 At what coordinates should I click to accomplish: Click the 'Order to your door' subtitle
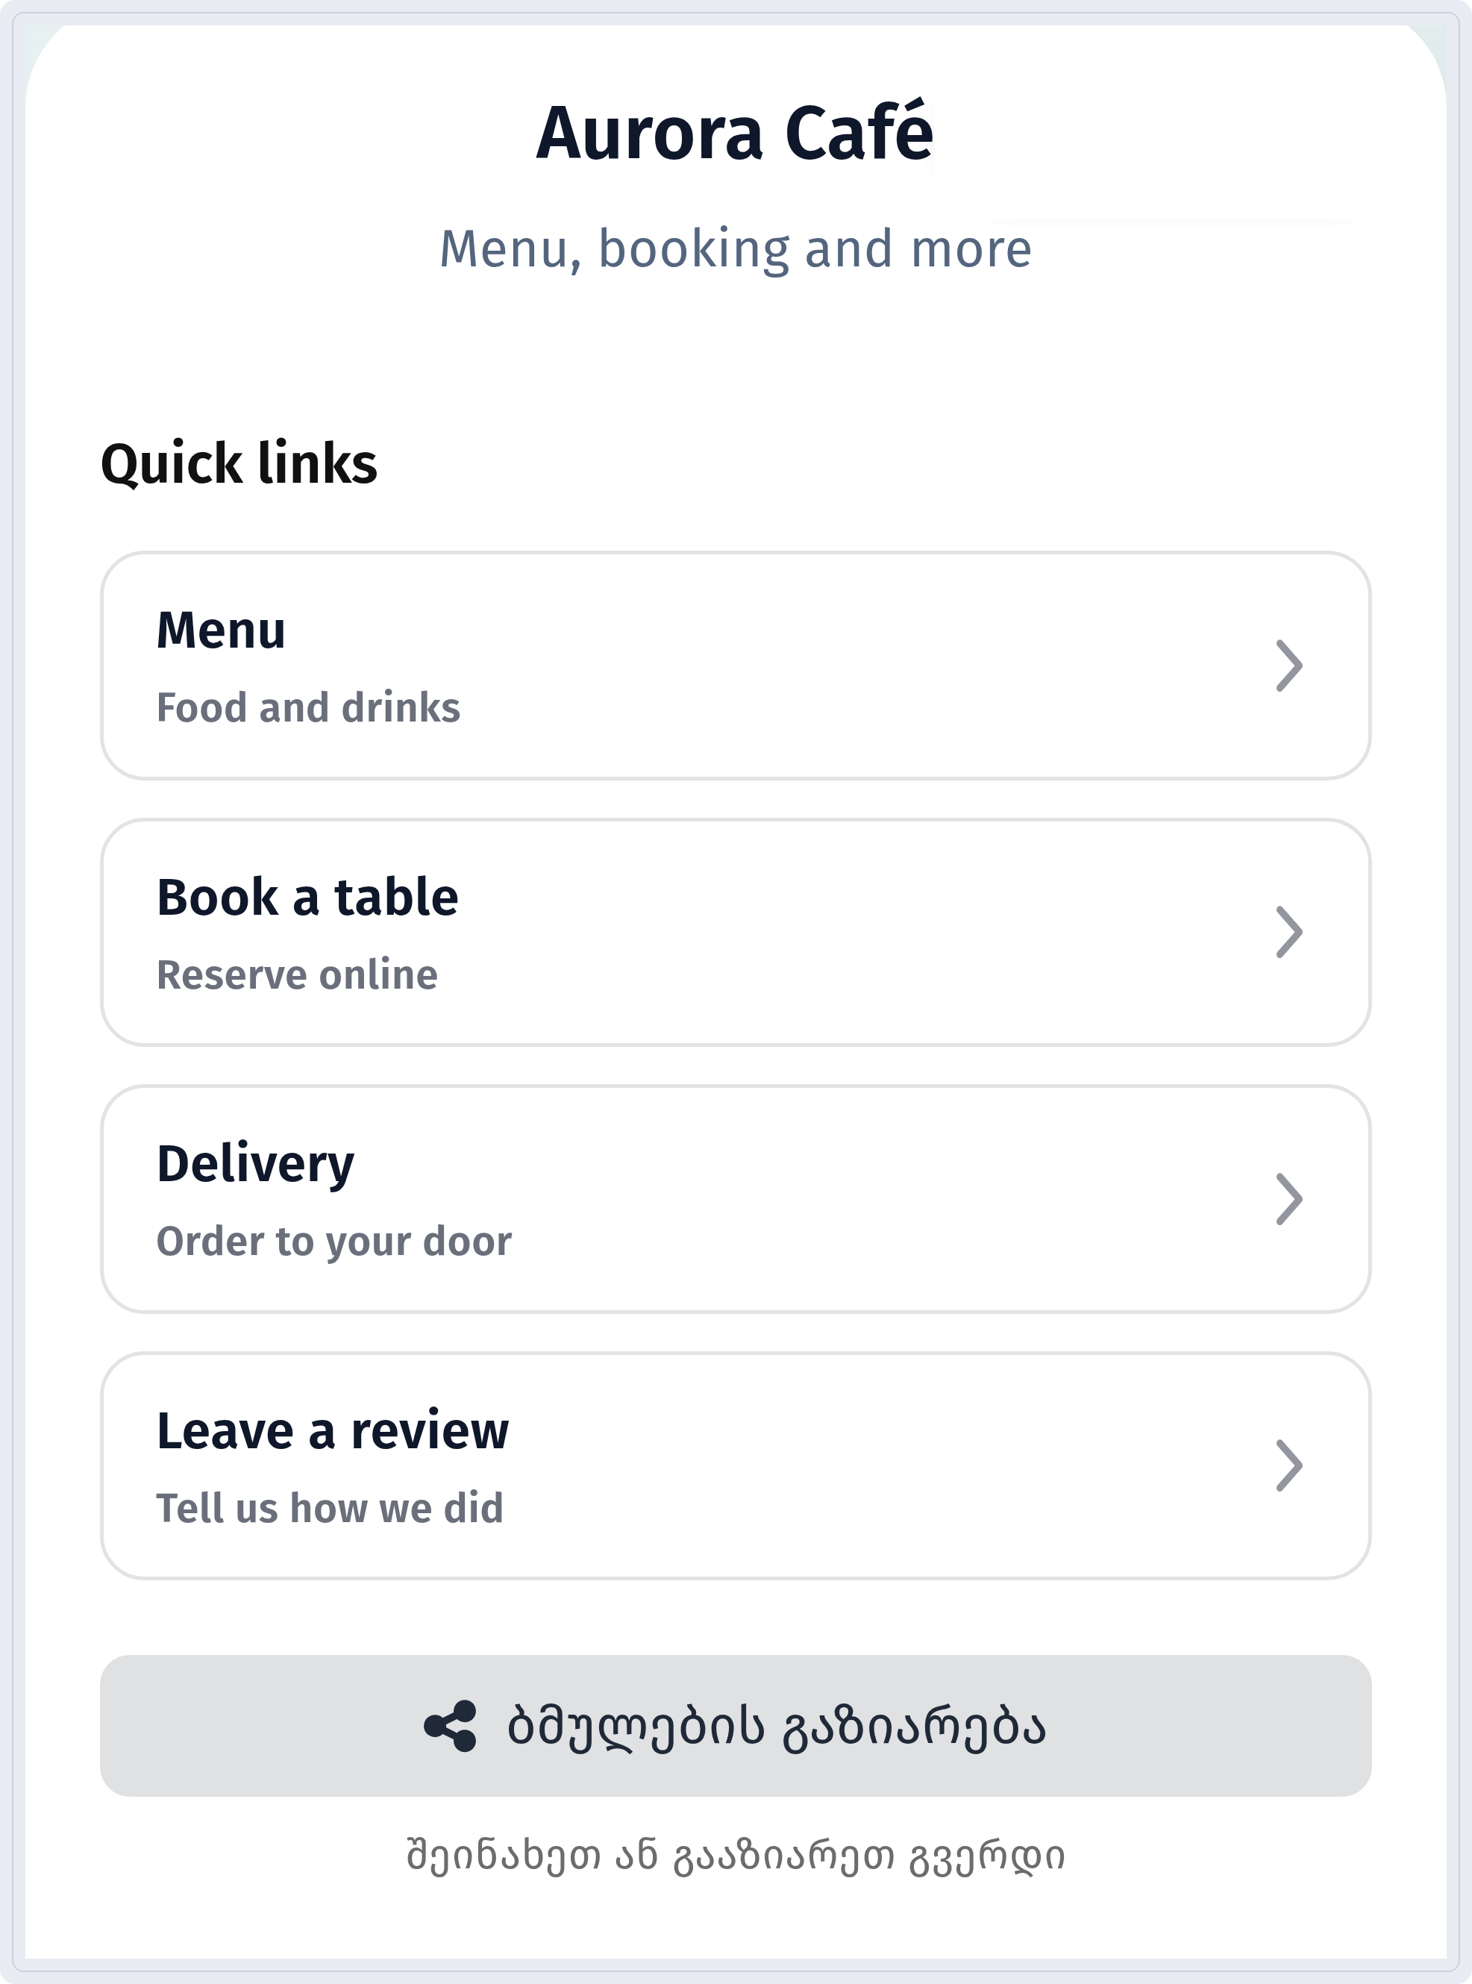(x=334, y=1242)
